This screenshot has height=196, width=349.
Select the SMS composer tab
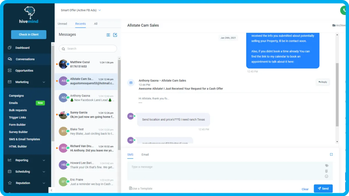tap(130, 154)
